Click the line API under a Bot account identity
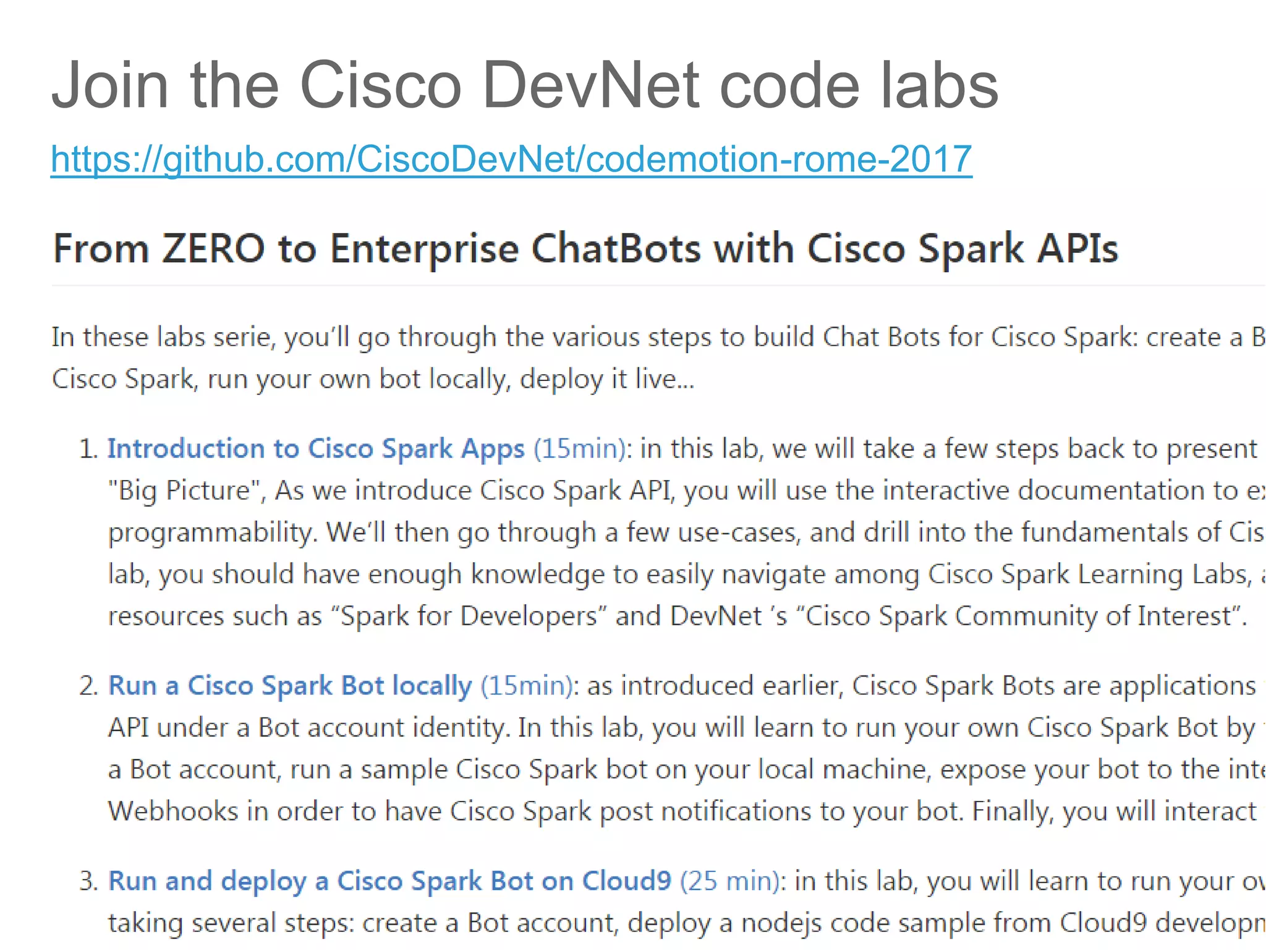1266x950 pixels. click(x=686, y=728)
